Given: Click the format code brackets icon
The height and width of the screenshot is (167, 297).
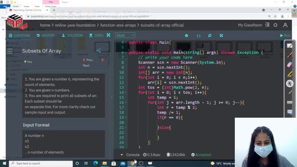Looking at the screenshot, I should click(x=199, y=35).
